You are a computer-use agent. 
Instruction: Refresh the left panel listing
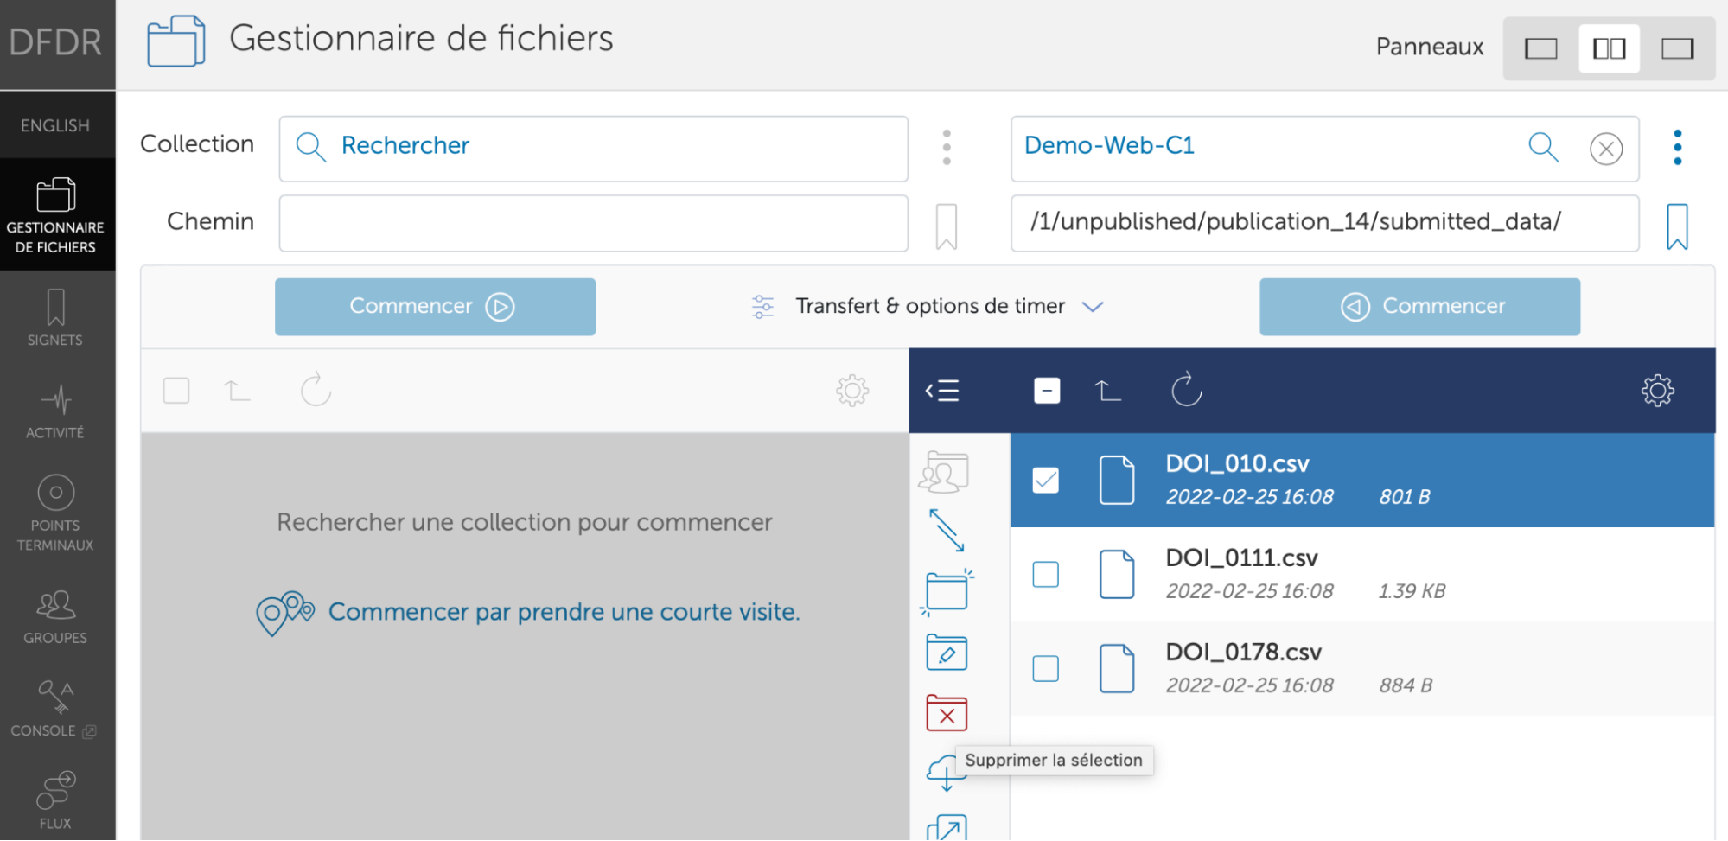(x=316, y=390)
